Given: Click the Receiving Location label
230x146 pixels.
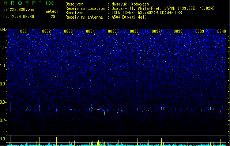Looking at the screenshot, I should (x=85, y=8).
